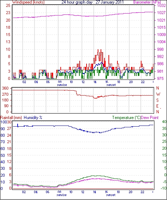The image size is (167, 200).
Task: Click the Barometer (hPa) axis title
Action: [x=147, y=2]
